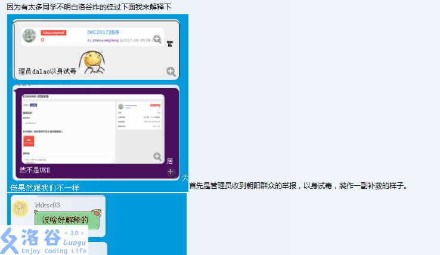This screenshot has height=255, width=440.
Task: Click the kkksc03 username
Action: click(x=48, y=205)
